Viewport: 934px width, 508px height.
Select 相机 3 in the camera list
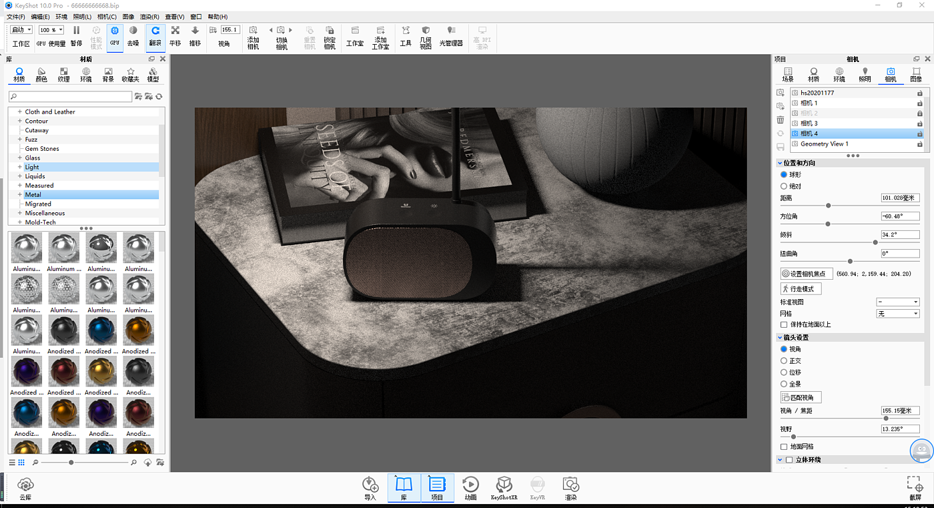tap(809, 123)
